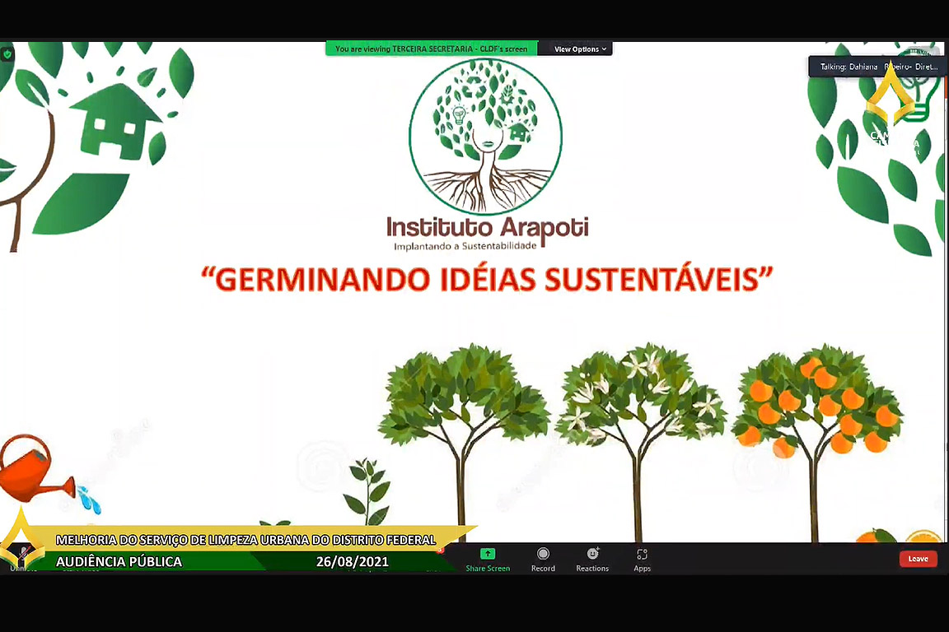Select the tree bearing orange fruits
Screen dimensions: 949x632
click(816, 411)
